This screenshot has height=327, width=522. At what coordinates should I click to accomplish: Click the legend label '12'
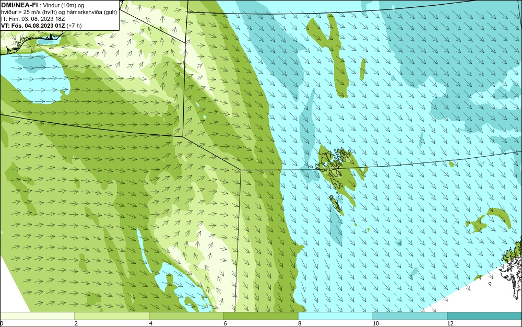click(x=450, y=323)
